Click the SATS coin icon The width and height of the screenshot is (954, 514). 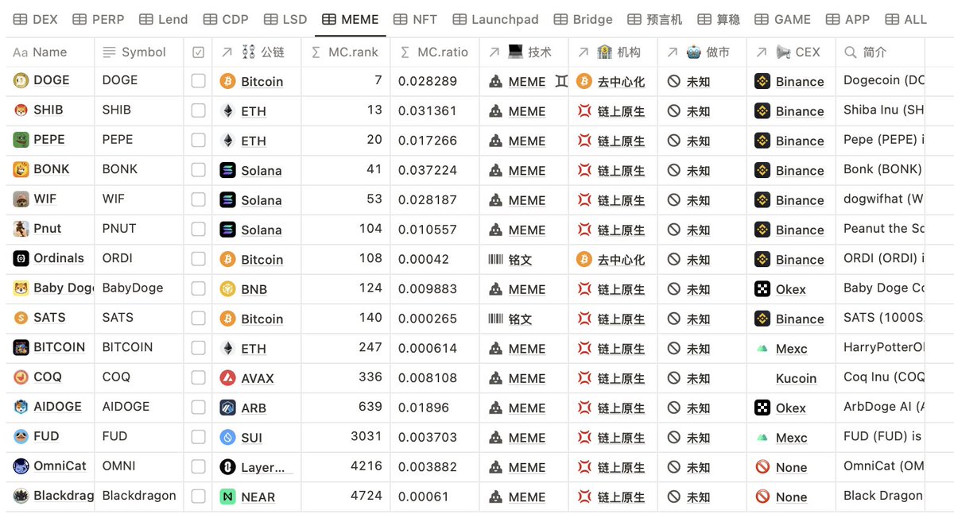(x=21, y=318)
